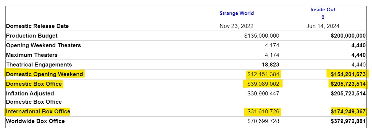Click the highlighted Domestic Opening Weekend label
Screen dimensions: 372x128
pyautogui.click(x=44, y=74)
